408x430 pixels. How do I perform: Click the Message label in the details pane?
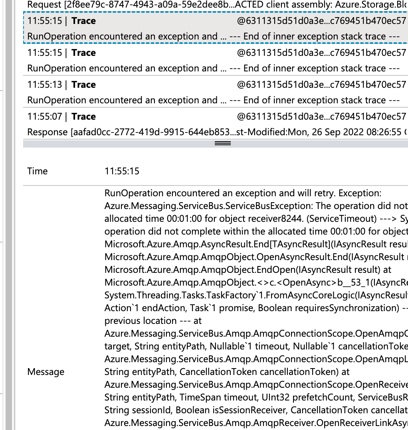point(46,372)
